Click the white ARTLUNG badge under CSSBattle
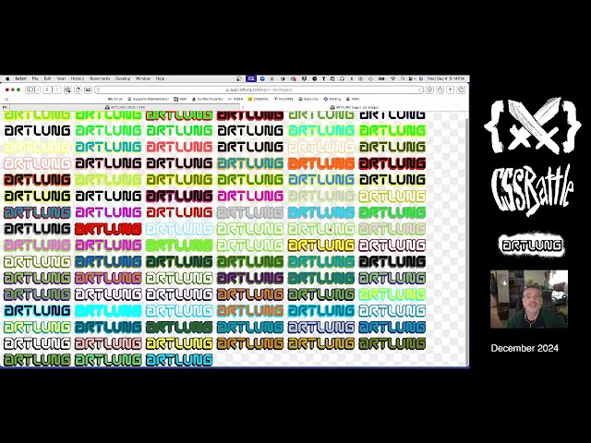This screenshot has height=443, width=591. coord(532,245)
